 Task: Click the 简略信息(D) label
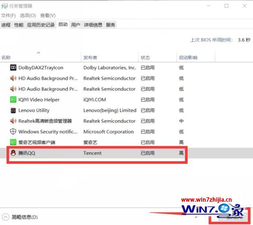pyautogui.click(x=25, y=217)
